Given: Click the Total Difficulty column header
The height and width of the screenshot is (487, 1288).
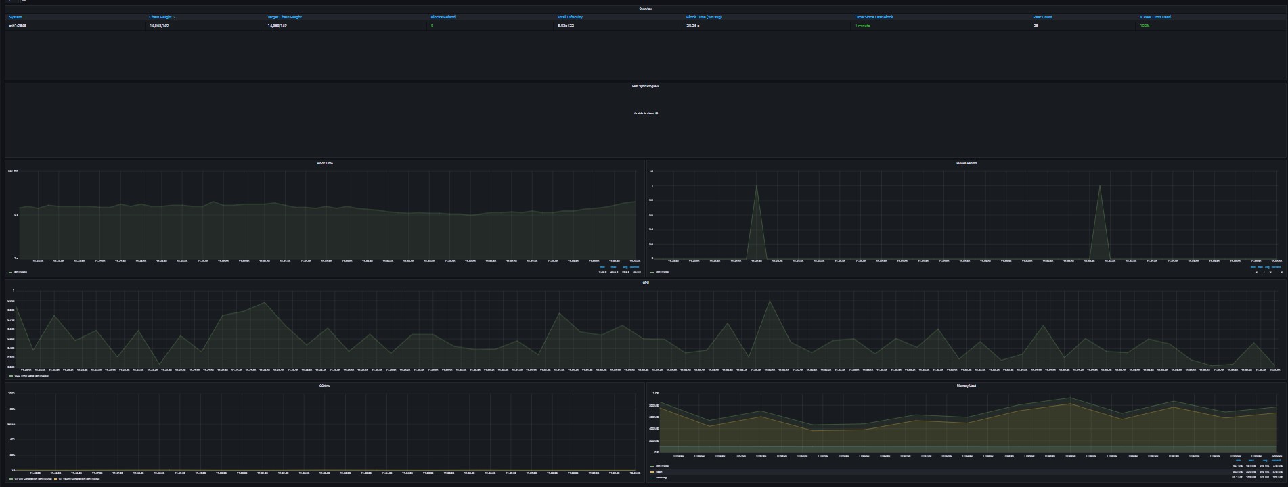Looking at the screenshot, I should pos(570,17).
